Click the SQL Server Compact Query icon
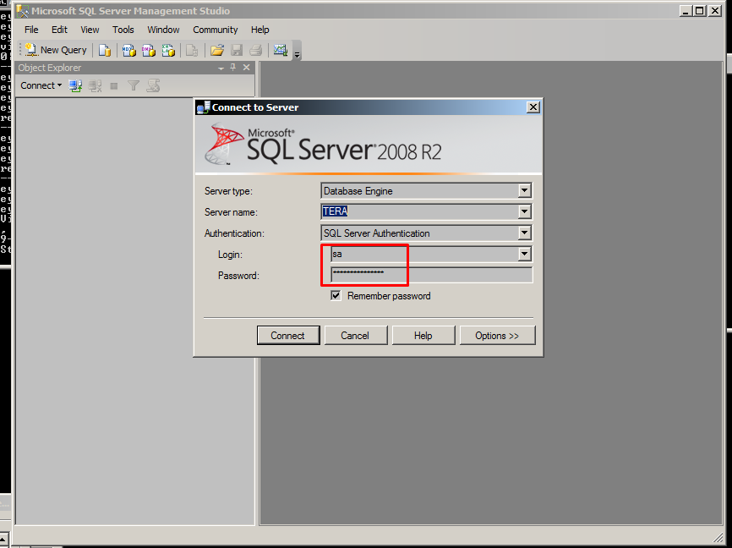 192,50
